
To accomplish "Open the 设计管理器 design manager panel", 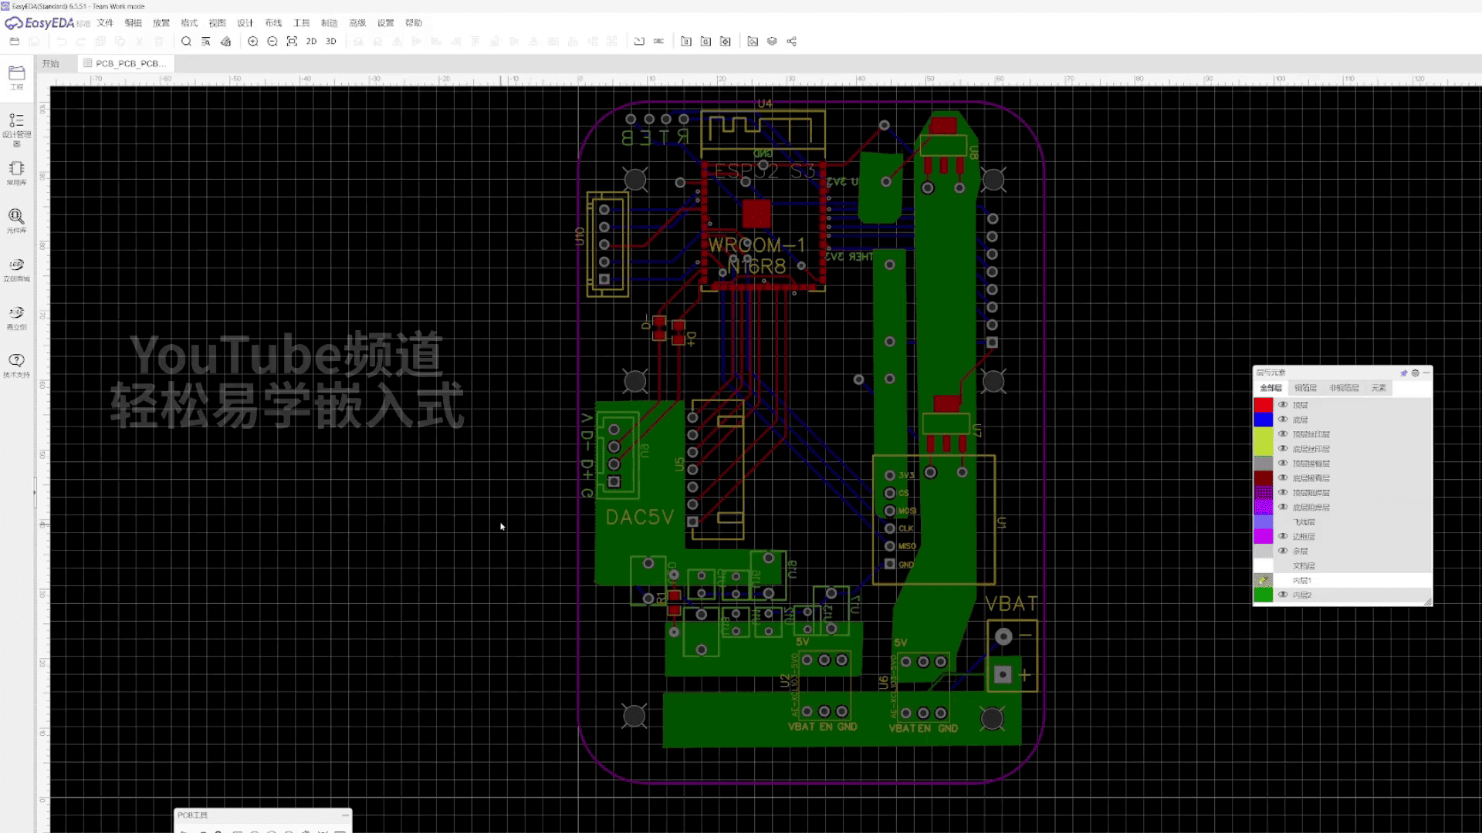I will pyautogui.click(x=16, y=129).
